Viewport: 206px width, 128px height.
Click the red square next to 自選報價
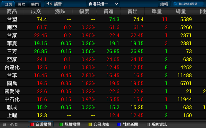tap(32, 124)
